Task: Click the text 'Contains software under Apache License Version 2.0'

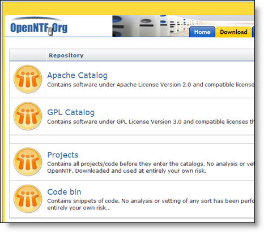Action: [x=119, y=85]
